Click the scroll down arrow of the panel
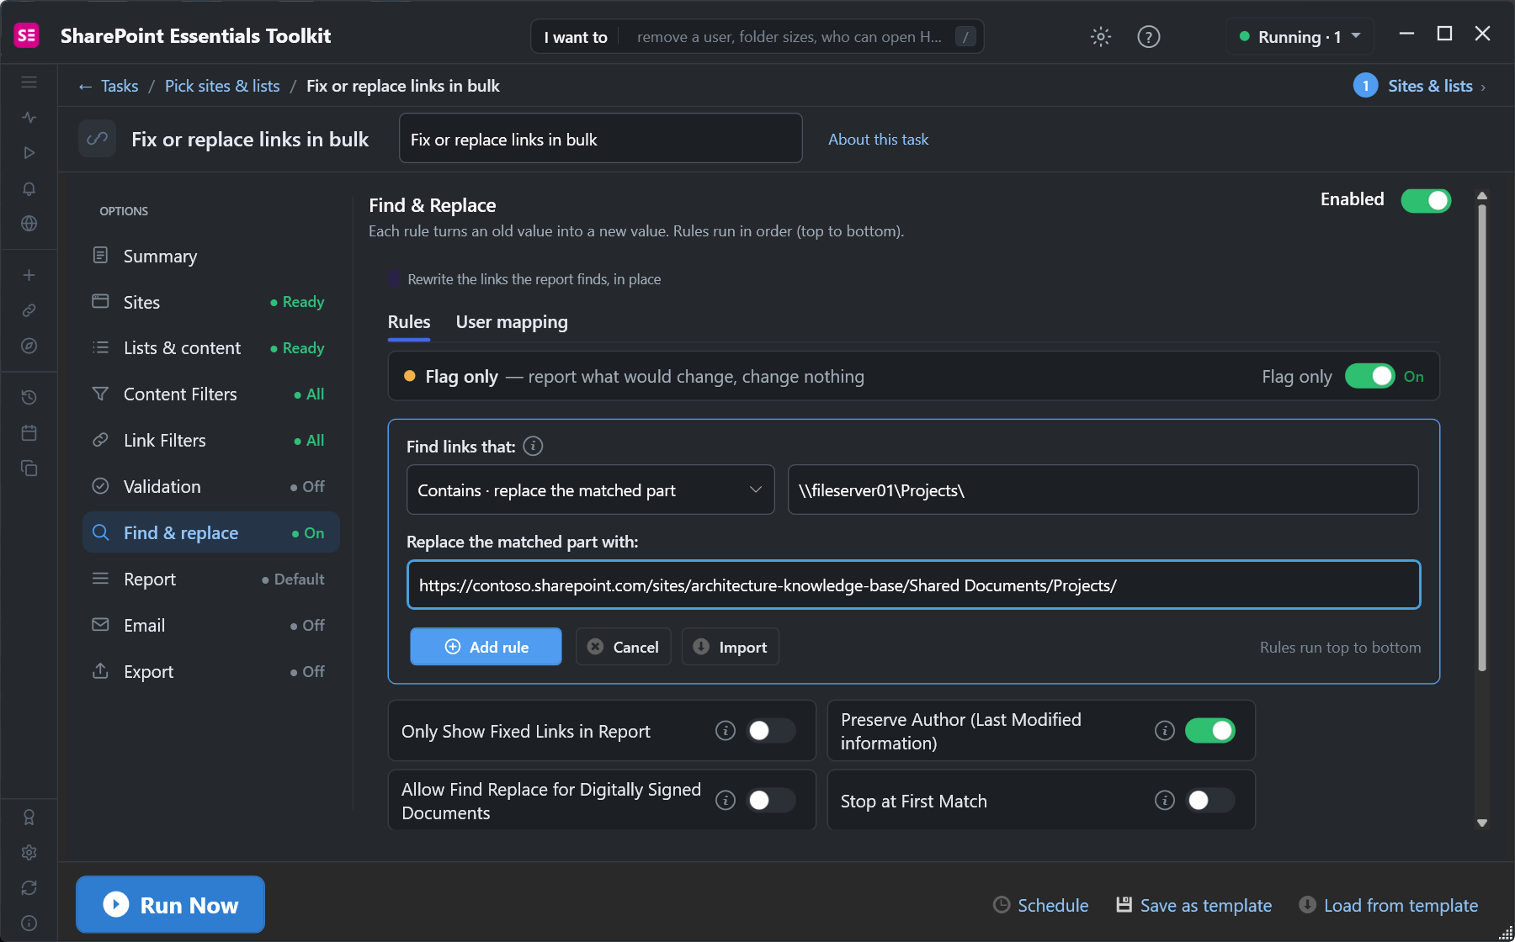 [1482, 823]
